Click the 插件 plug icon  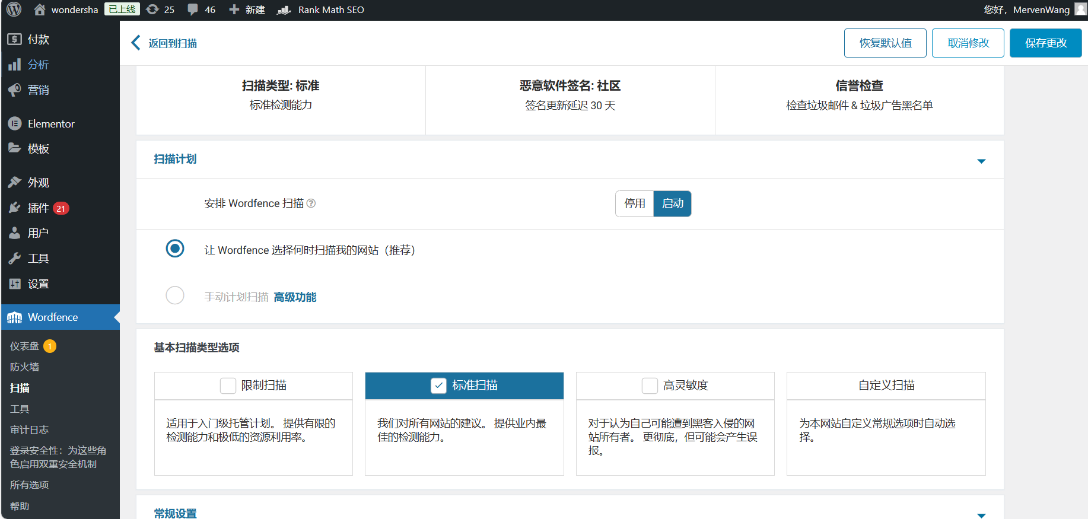[x=15, y=208]
